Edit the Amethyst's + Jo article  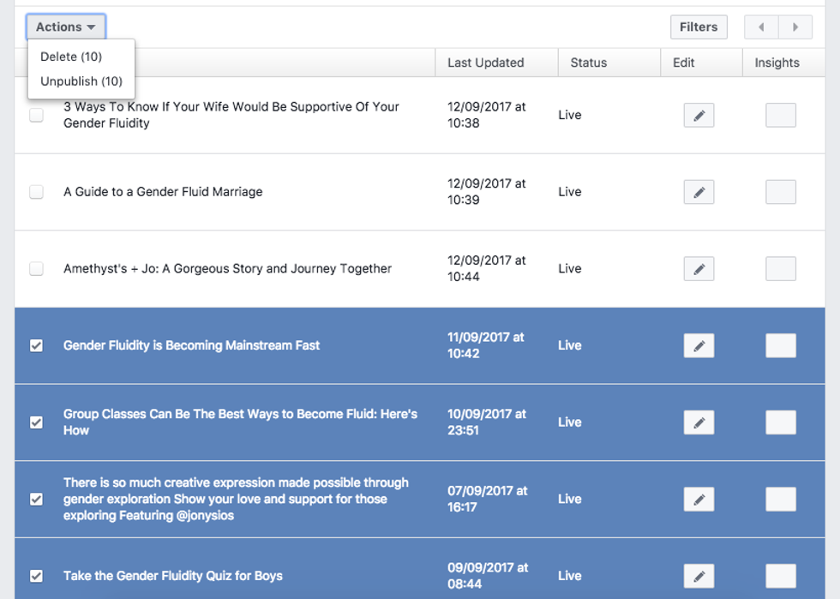pyautogui.click(x=699, y=269)
